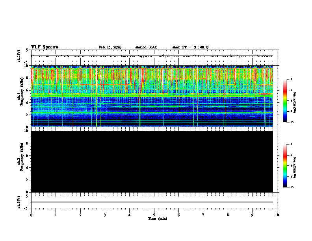Viewport: 312px width, 241px height.
Task: Click the bottom time axis tick label "10"
Action: (277, 215)
